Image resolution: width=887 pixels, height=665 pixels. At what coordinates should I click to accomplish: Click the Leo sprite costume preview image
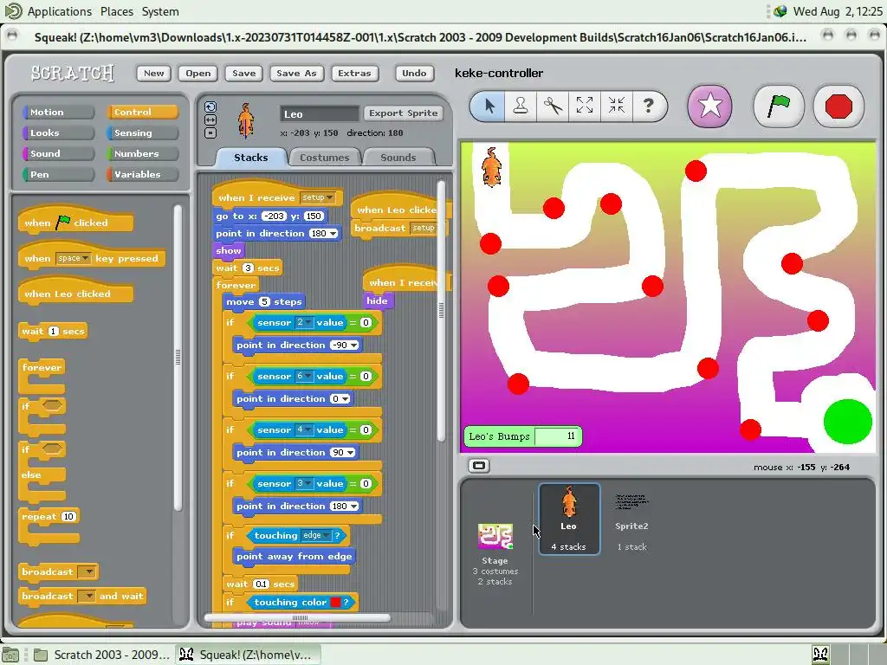tap(245, 120)
